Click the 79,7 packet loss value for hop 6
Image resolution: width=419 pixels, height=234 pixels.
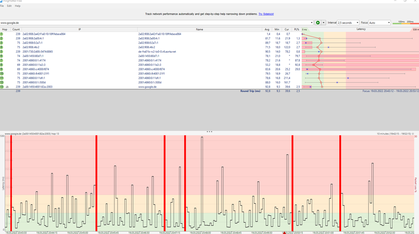tap(297, 56)
